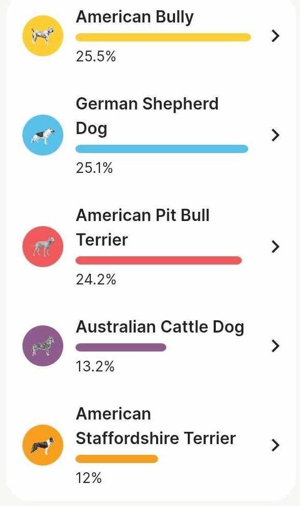This screenshot has width=300, height=506.
Task: Click the yellow American Bully percentage bar
Action: pyautogui.click(x=163, y=37)
